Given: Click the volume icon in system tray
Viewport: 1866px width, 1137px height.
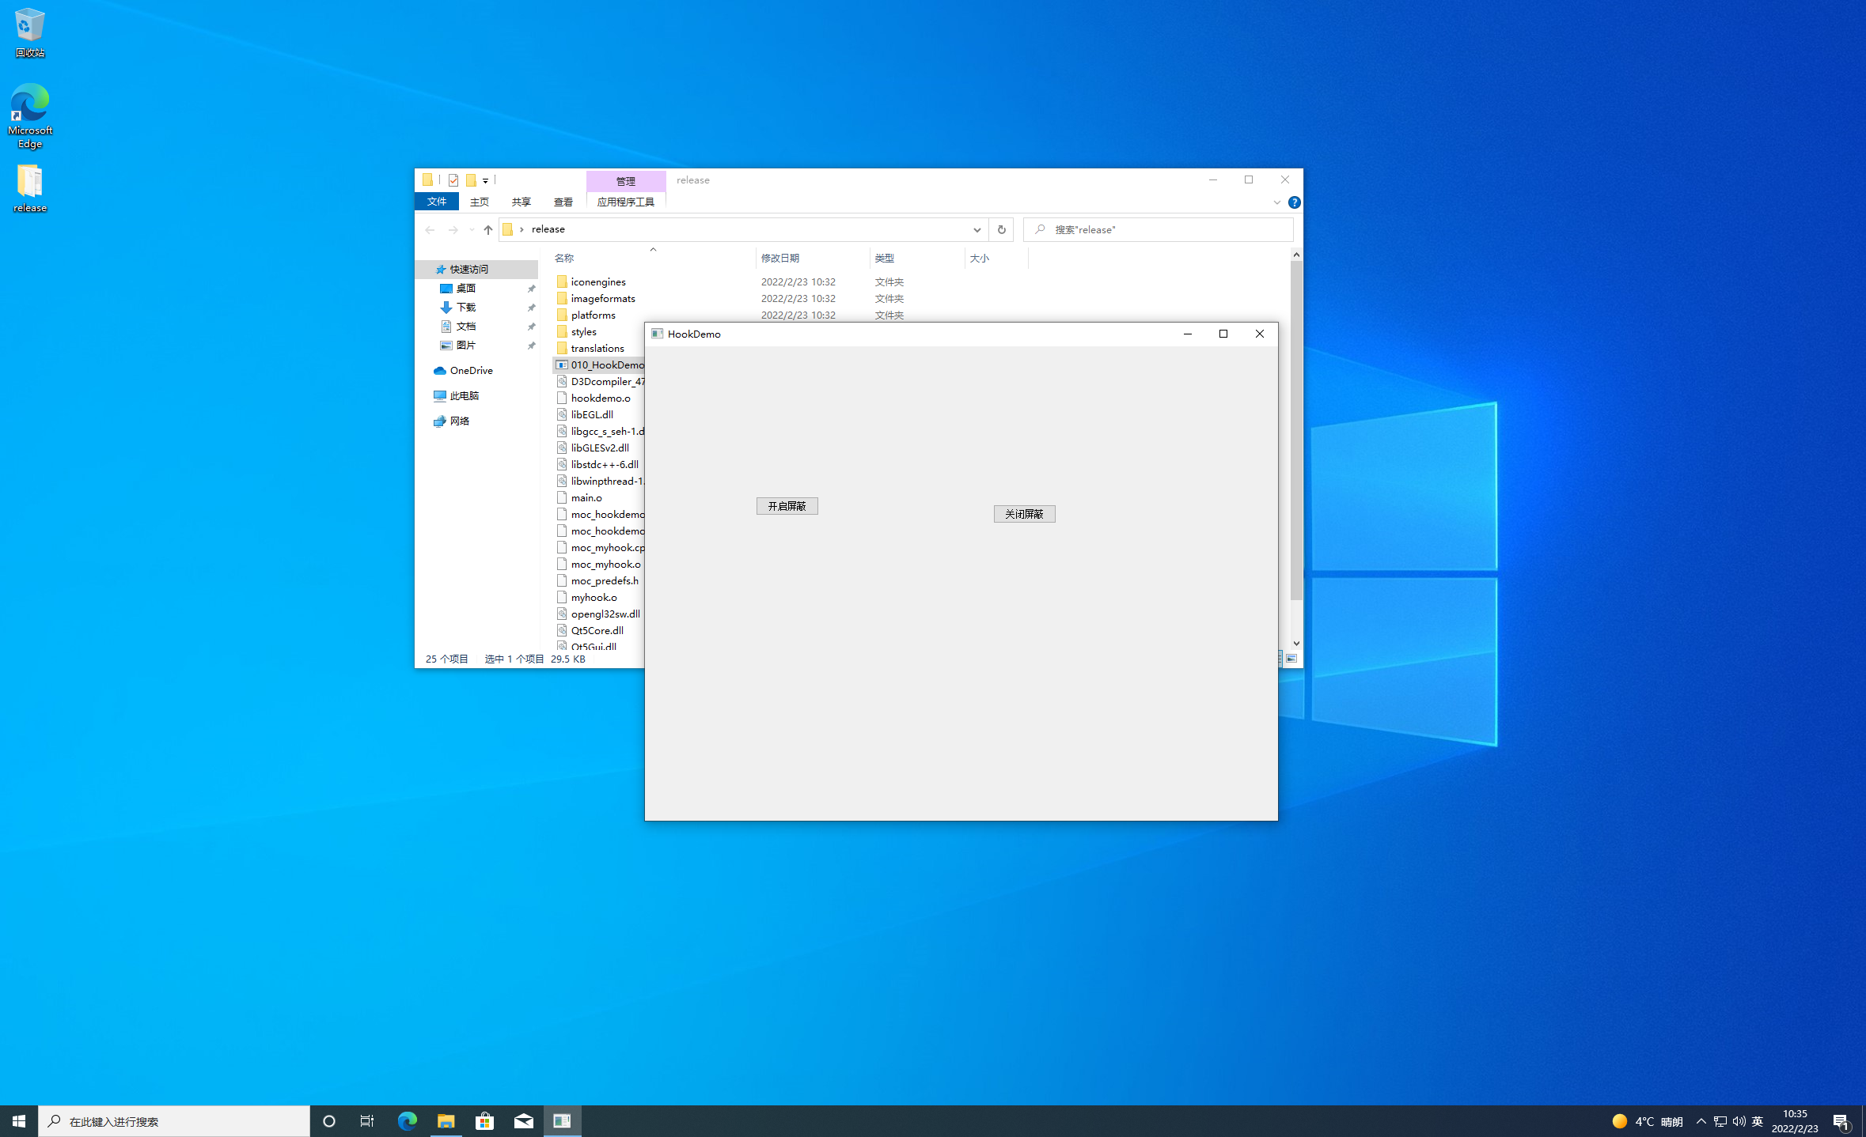Looking at the screenshot, I should tap(1739, 1121).
